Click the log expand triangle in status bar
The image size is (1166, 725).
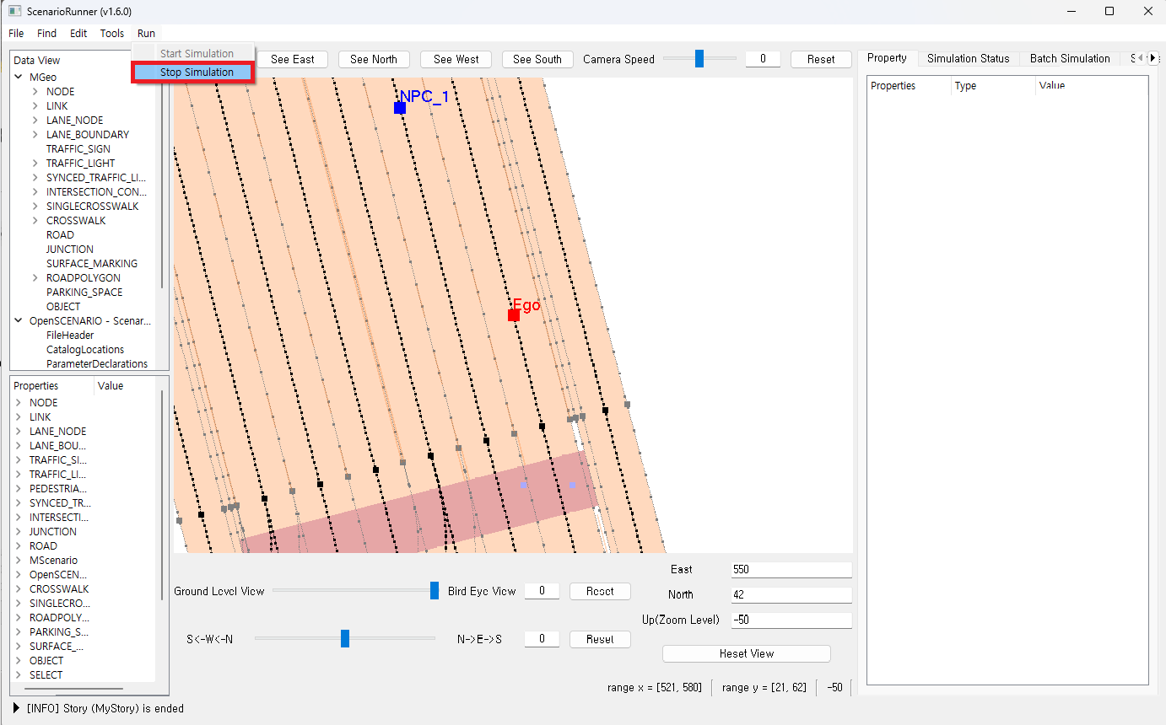point(17,708)
